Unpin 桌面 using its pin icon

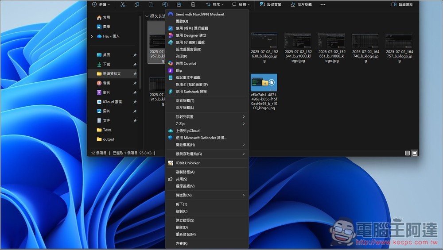135,55
